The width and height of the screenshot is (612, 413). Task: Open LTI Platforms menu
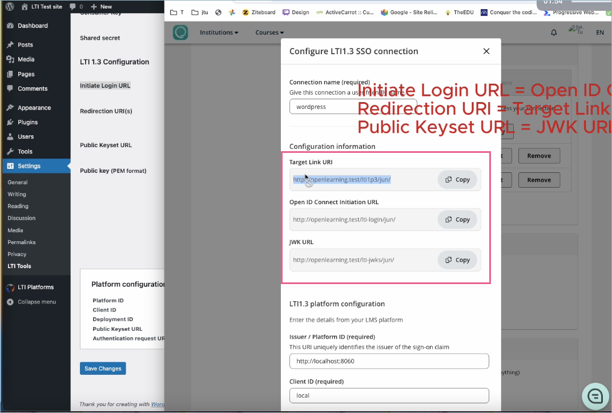[x=35, y=287]
